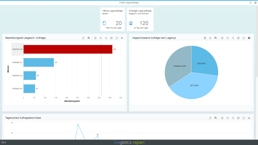Open table filter dropdown in Bearbeitungszeit toolbar
258x145 pixels.
(x=89, y=38)
